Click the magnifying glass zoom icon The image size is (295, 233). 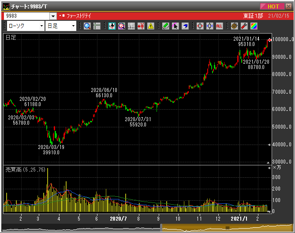tap(87, 26)
